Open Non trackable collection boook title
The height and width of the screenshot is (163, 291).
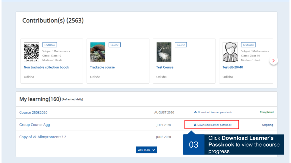[x=46, y=67]
